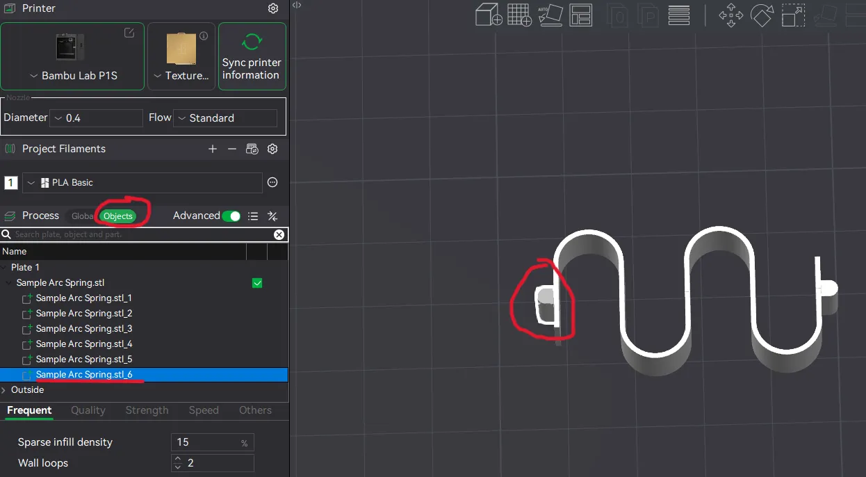866x477 pixels.
Task: Open the Textured plate type dropdown
Action: pos(181,76)
